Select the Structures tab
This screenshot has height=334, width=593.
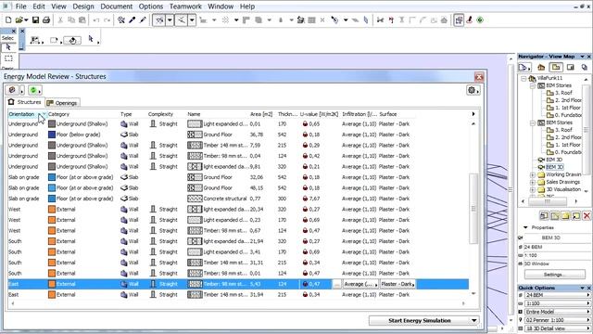(25, 102)
